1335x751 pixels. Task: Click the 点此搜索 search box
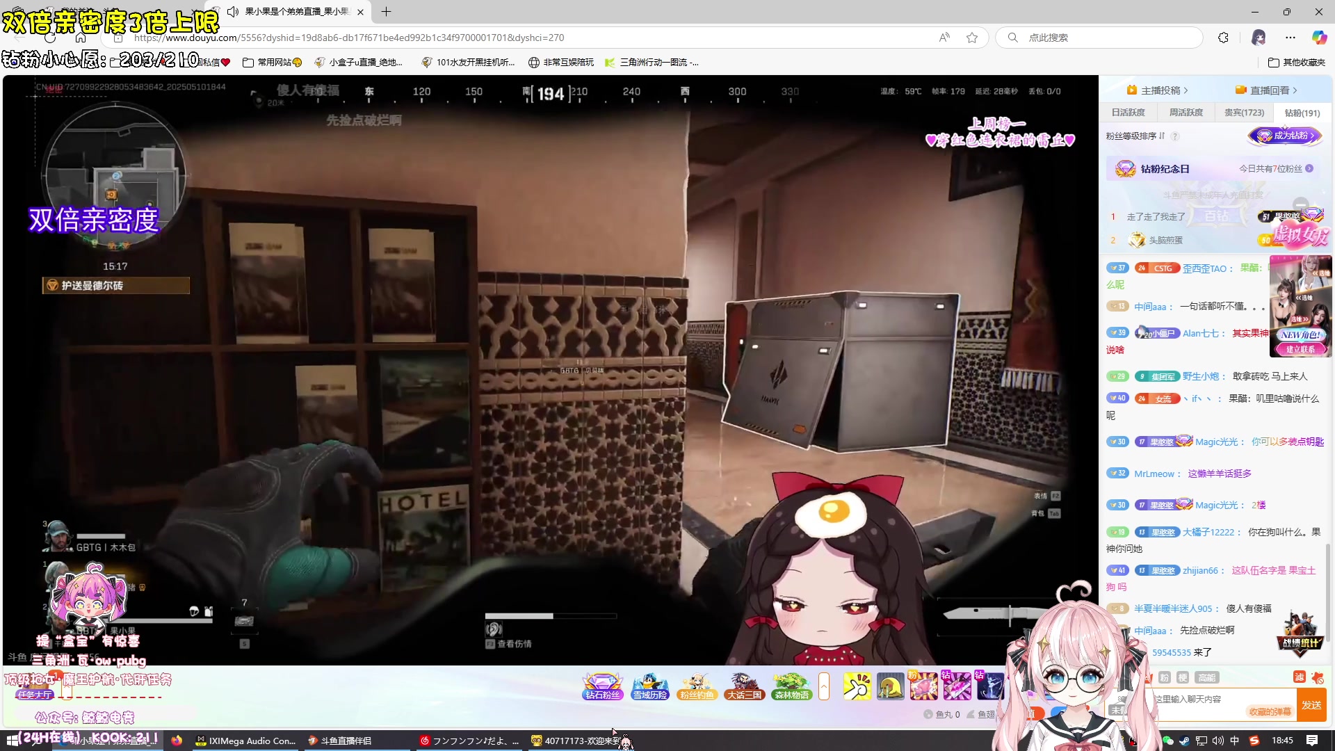click(x=1099, y=38)
